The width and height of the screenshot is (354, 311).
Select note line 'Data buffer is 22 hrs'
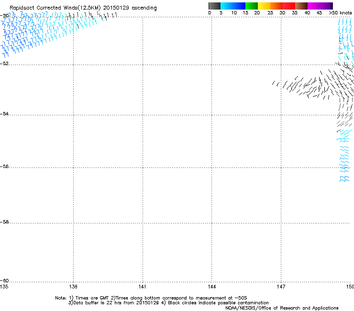tap(98, 303)
